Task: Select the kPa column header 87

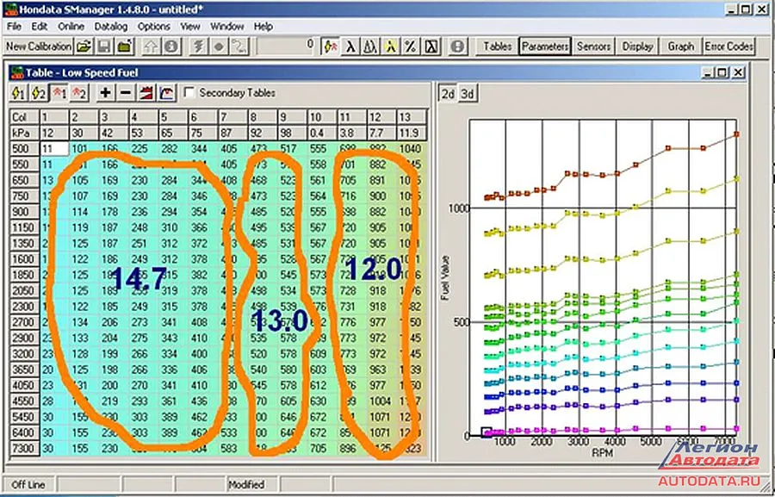Action: (x=232, y=133)
